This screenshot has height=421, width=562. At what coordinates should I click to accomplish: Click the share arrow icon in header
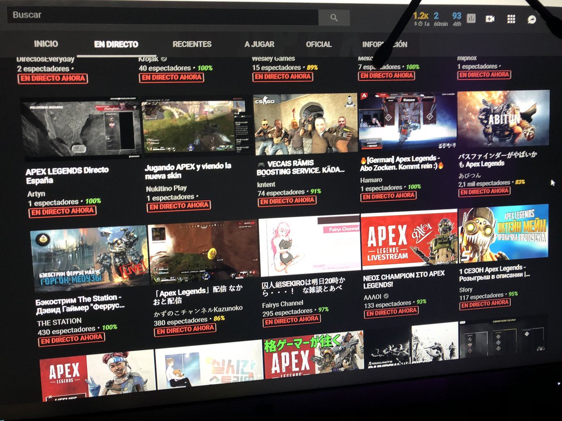(532, 19)
